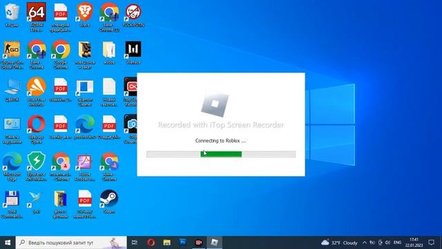The width and height of the screenshot is (442, 249).
Task: Focus the taskbar search box
Action: click(71, 243)
